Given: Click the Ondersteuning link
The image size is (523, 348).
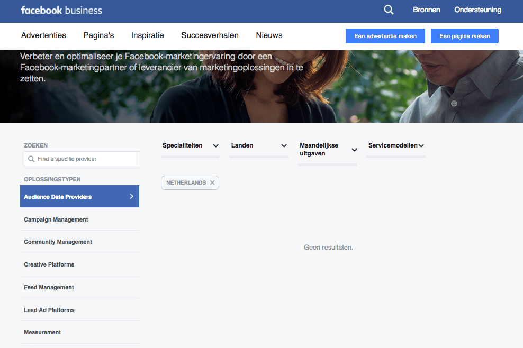Looking at the screenshot, I should click(x=477, y=10).
